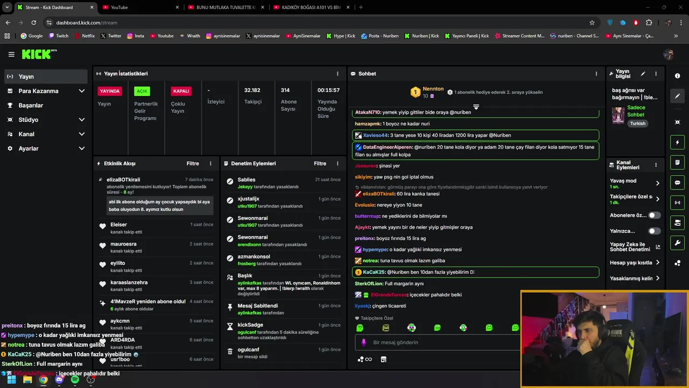The height and width of the screenshot is (388, 689).
Task: Open the user avatar at top right
Action: (669, 54)
